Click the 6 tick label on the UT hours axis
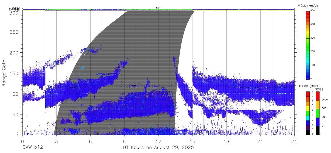Screen dimensions: 331x153 click(90, 141)
